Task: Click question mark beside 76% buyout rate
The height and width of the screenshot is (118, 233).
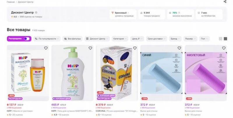Action: coord(179,13)
